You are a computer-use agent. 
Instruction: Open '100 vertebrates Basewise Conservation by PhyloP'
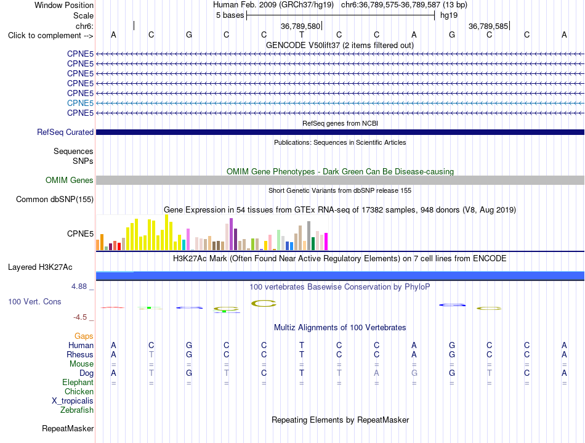pos(340,287)
